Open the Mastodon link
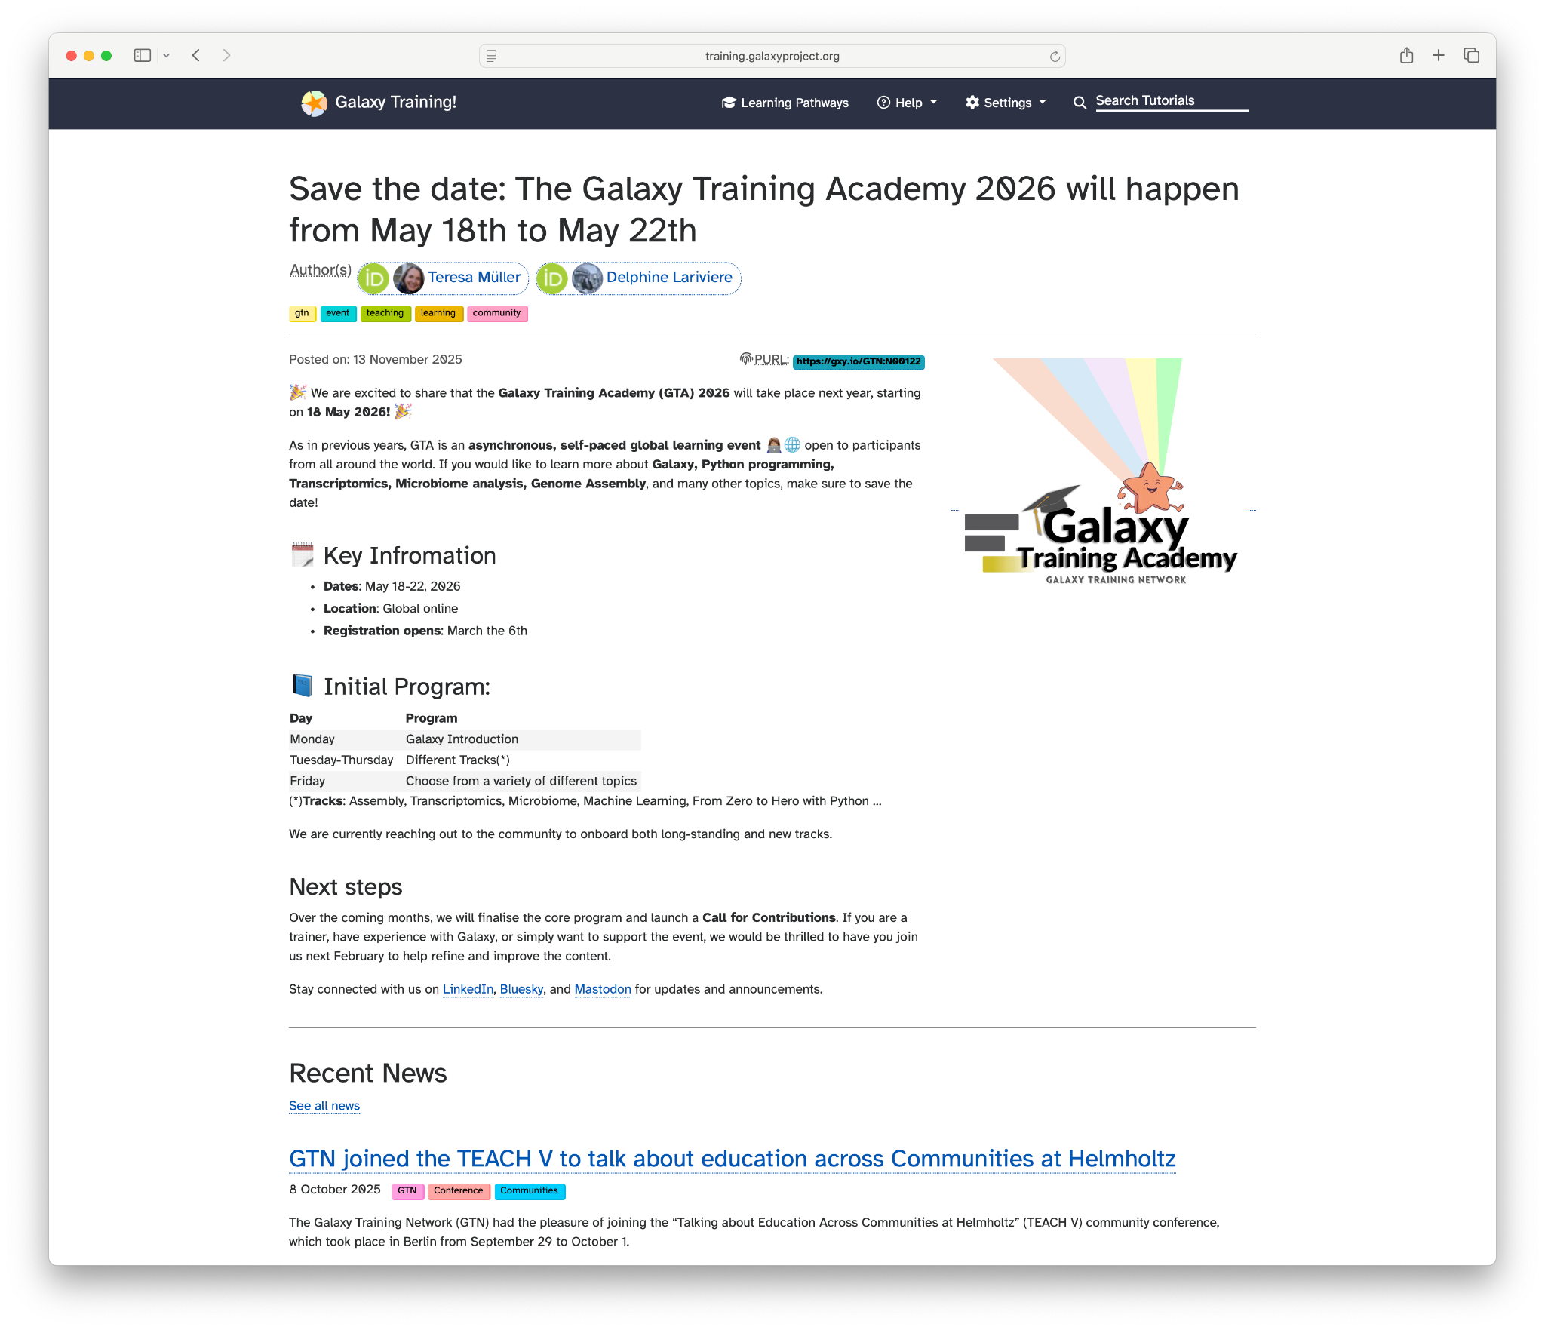Viewport: 1545px width, 1330px height. click(602, 989)
